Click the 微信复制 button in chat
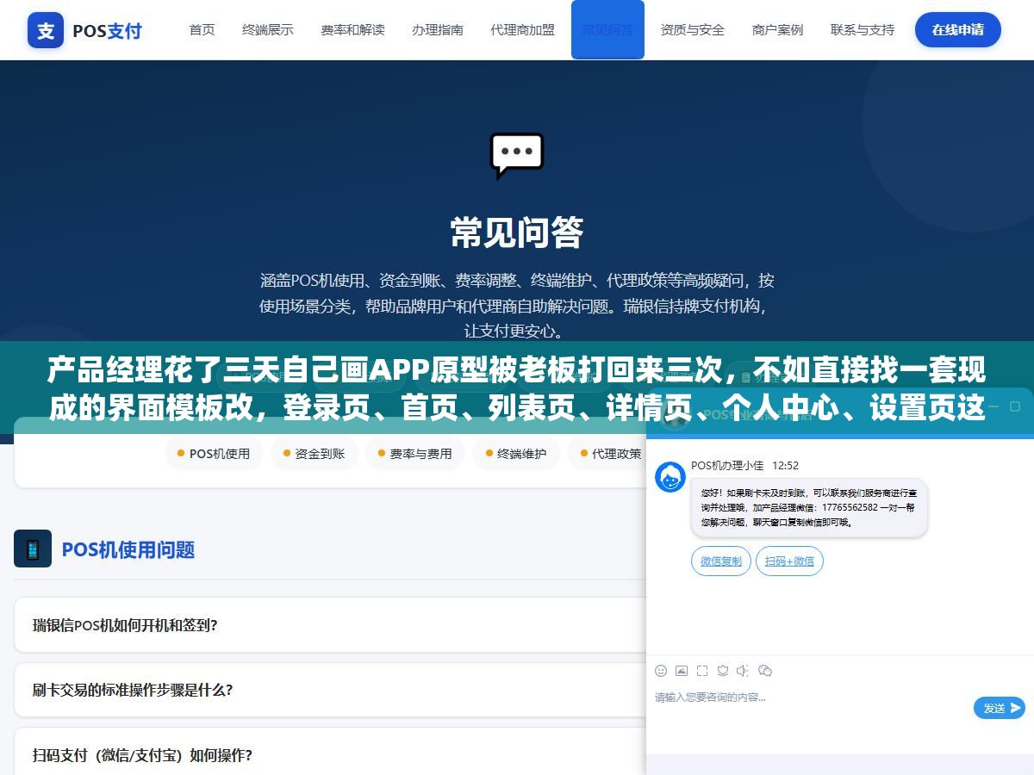The width and height of the screenshot is (1034, 775). (721, 561)
